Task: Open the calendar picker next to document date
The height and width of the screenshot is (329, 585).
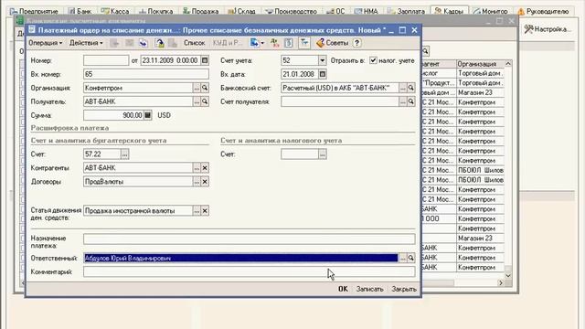Action: pyautogui.click(x=205, y=60)
